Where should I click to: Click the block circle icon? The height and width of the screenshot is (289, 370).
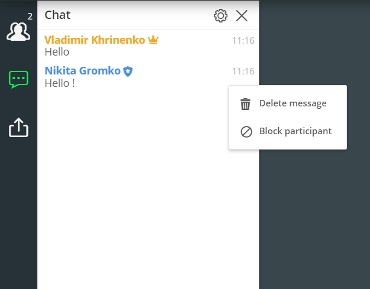tap(246, 132)
